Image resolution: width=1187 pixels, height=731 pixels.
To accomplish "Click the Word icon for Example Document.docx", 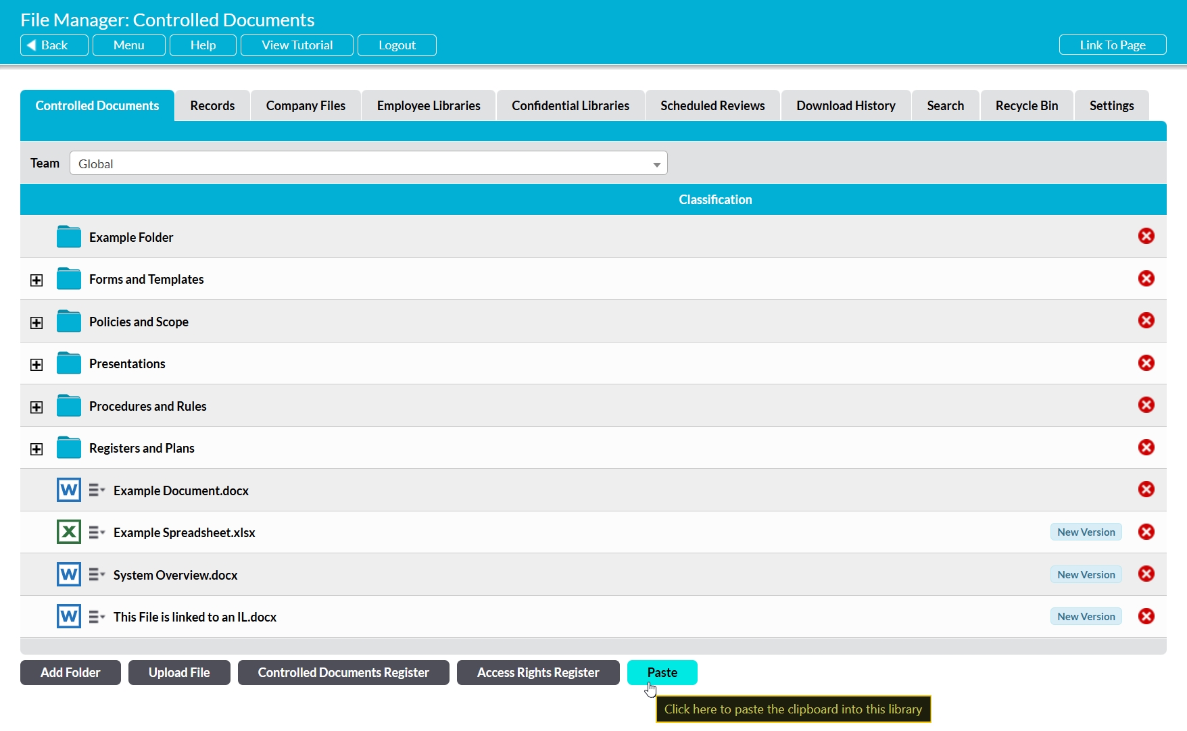I will (68, 490).
